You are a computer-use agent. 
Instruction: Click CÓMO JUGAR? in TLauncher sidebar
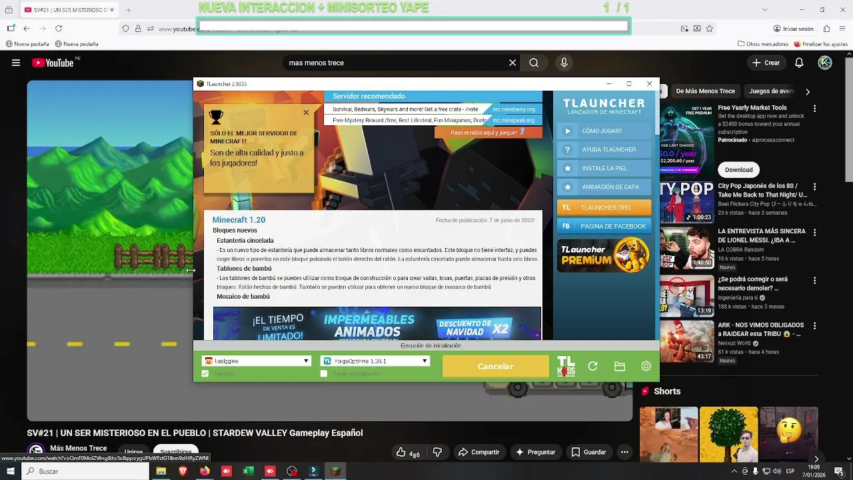coord(604,131)
